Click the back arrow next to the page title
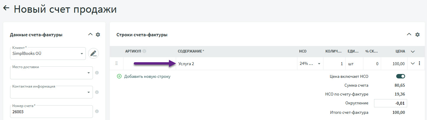This screenshot has height=120, width=427. 6,9
